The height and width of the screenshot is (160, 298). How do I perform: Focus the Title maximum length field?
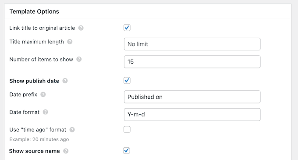coord(192,44)
